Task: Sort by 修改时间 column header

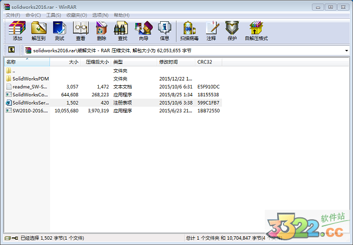Action: pyautogui.click(x=176, y=62)
